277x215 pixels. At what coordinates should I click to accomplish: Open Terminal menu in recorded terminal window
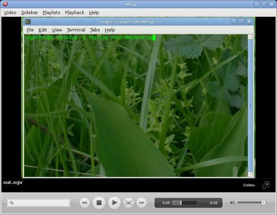coord(76,30)
